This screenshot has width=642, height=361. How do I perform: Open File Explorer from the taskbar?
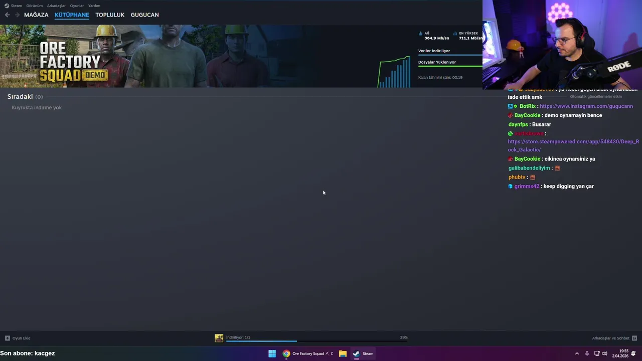click(x=343, y=353)
